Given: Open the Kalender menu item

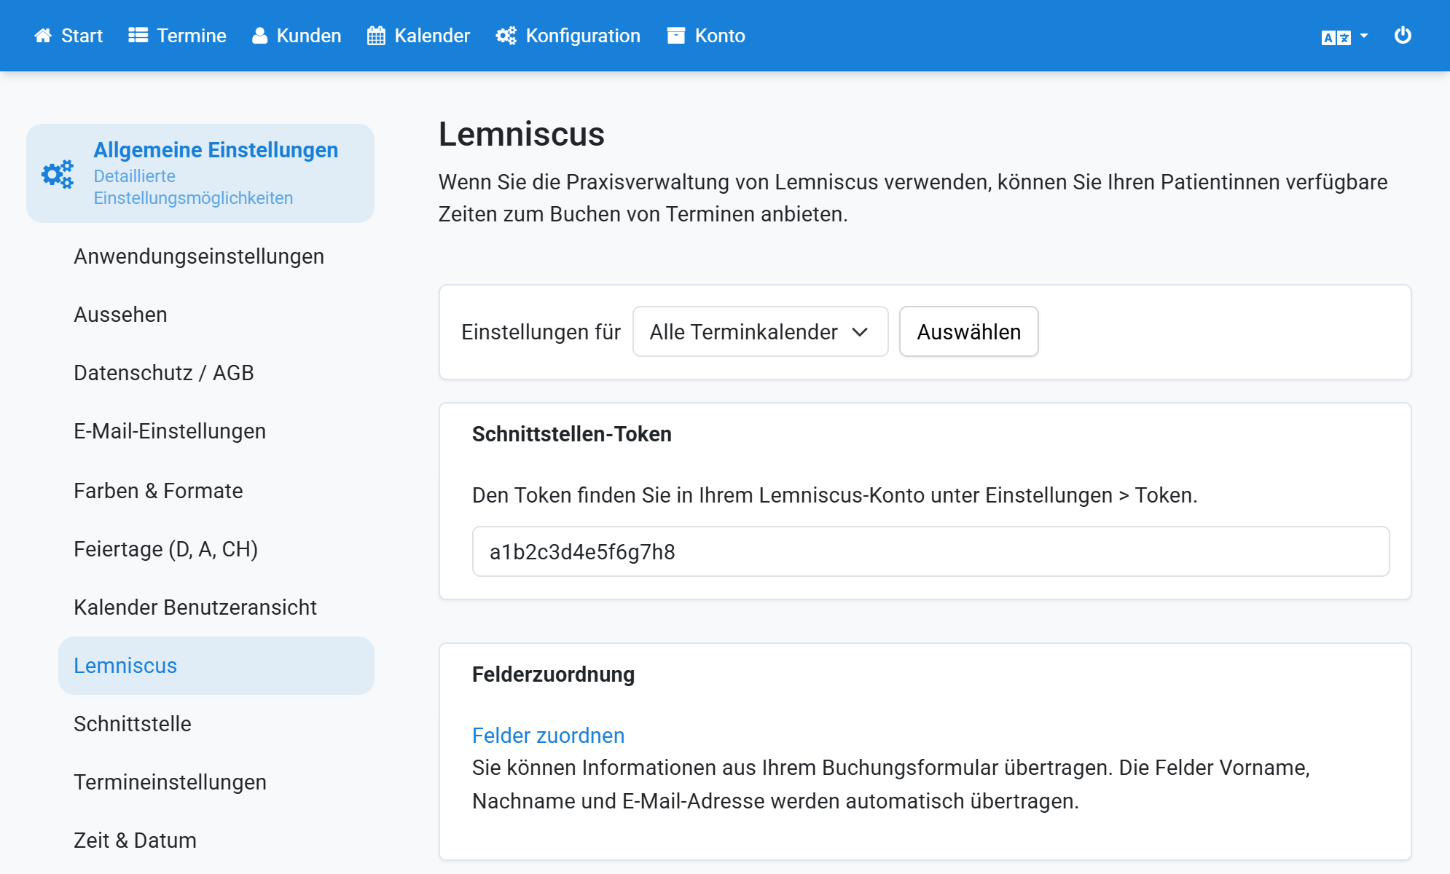Looking at the screenshot, I should (x=419, y=36).
